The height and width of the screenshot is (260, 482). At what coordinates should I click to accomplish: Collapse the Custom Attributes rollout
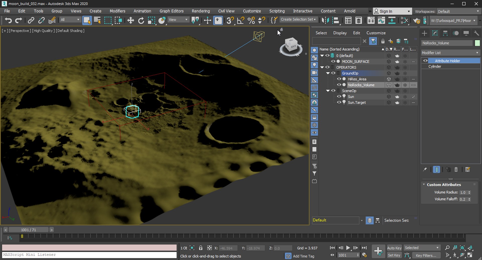click(424, 185)
